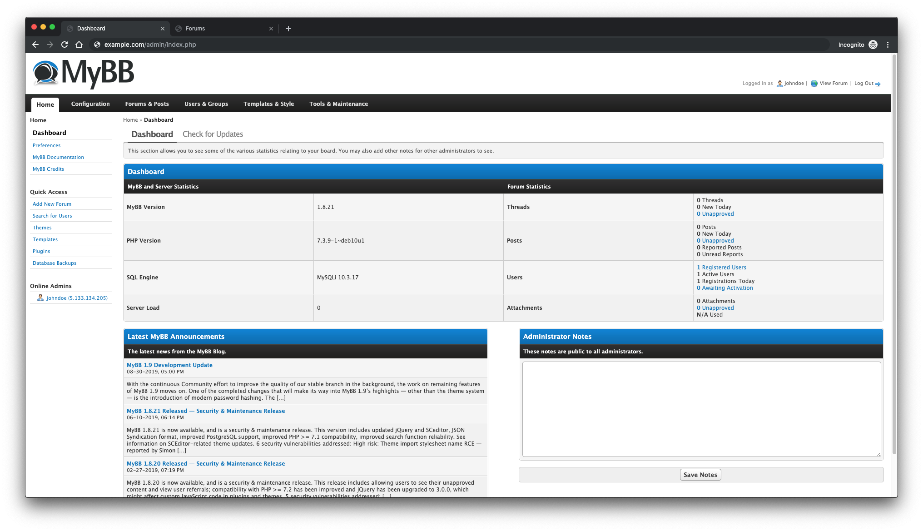Toggle Configuration navigation menu
The width and height of the screenshot is (923, 531).
click(x=91, y=103)
